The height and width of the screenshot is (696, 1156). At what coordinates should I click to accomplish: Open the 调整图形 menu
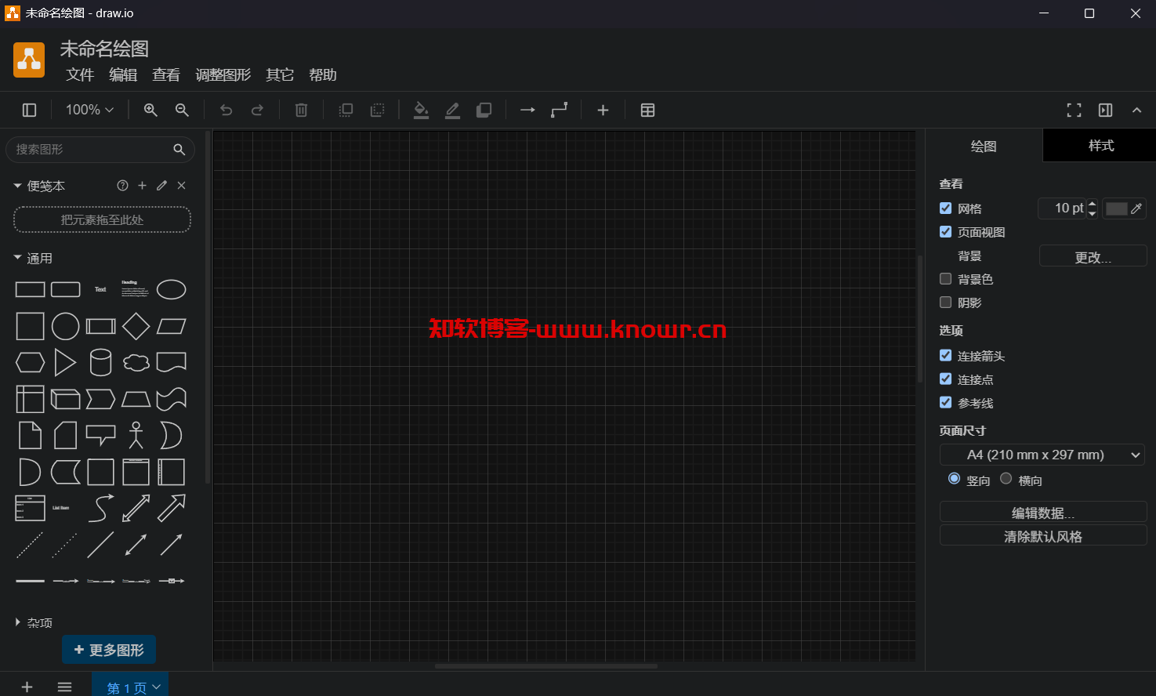coord(223,75)
